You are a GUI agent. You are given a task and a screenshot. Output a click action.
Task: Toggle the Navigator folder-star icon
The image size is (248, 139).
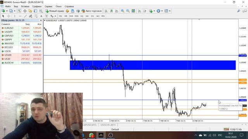tap(30, 11)
